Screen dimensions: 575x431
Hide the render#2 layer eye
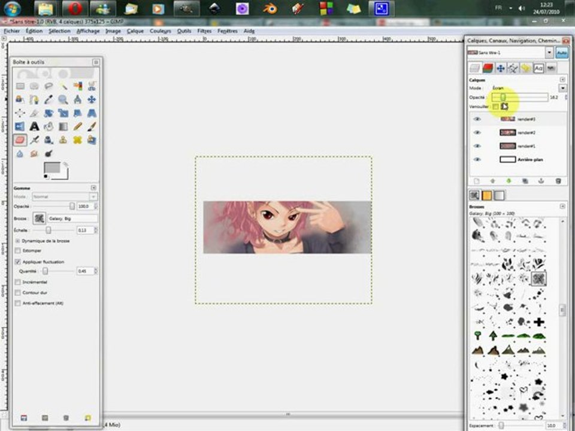click(477, 133)
